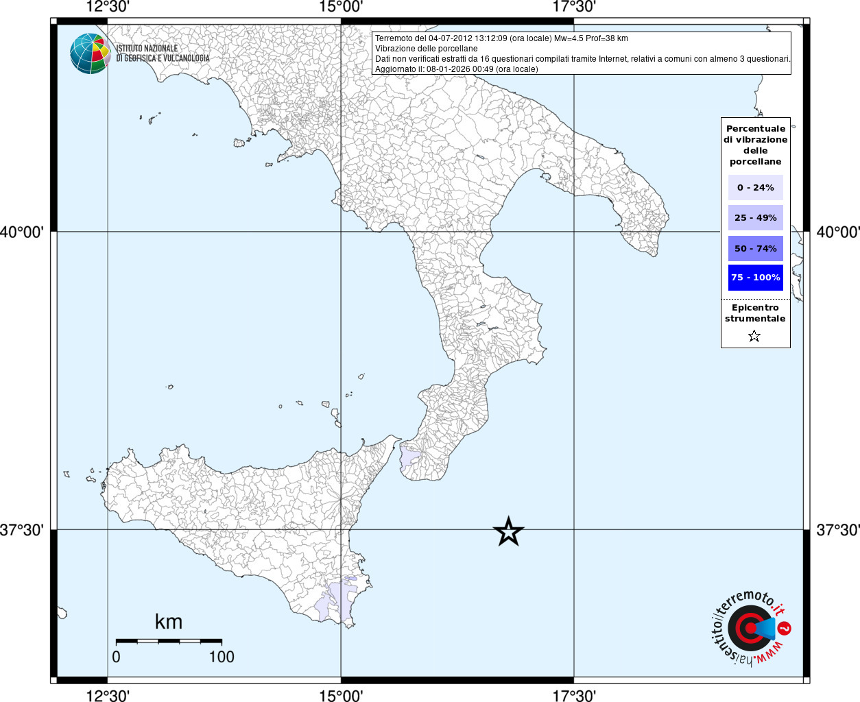Viewport: 860px width, 702px height.
Task: Select the 0 - 24% legend swatch
Action: 756,187
